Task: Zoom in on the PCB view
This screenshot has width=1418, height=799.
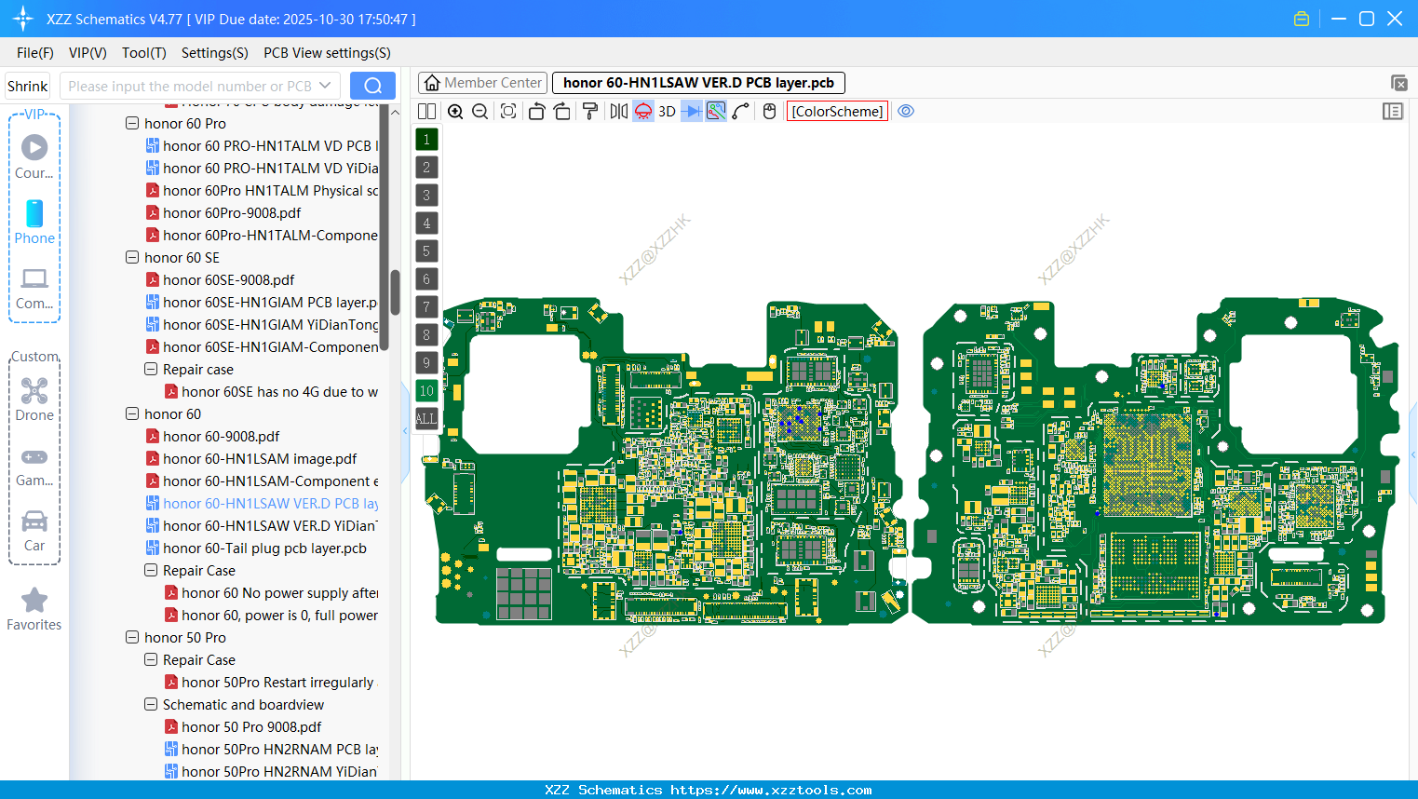Action: [x=455, y=112]
